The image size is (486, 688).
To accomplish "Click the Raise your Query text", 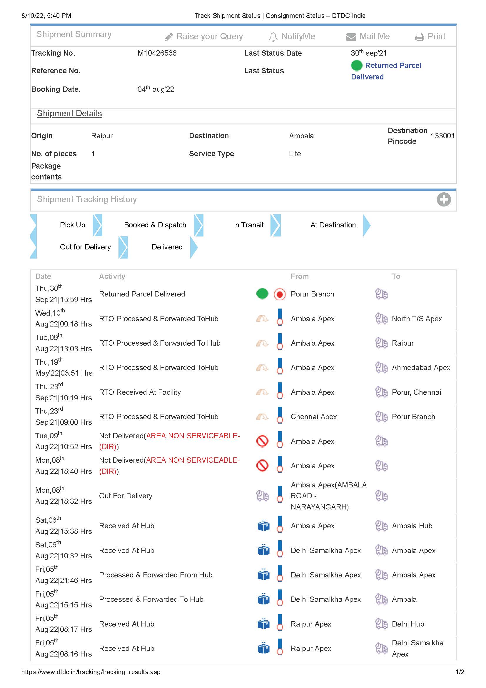I will [210, 36].
